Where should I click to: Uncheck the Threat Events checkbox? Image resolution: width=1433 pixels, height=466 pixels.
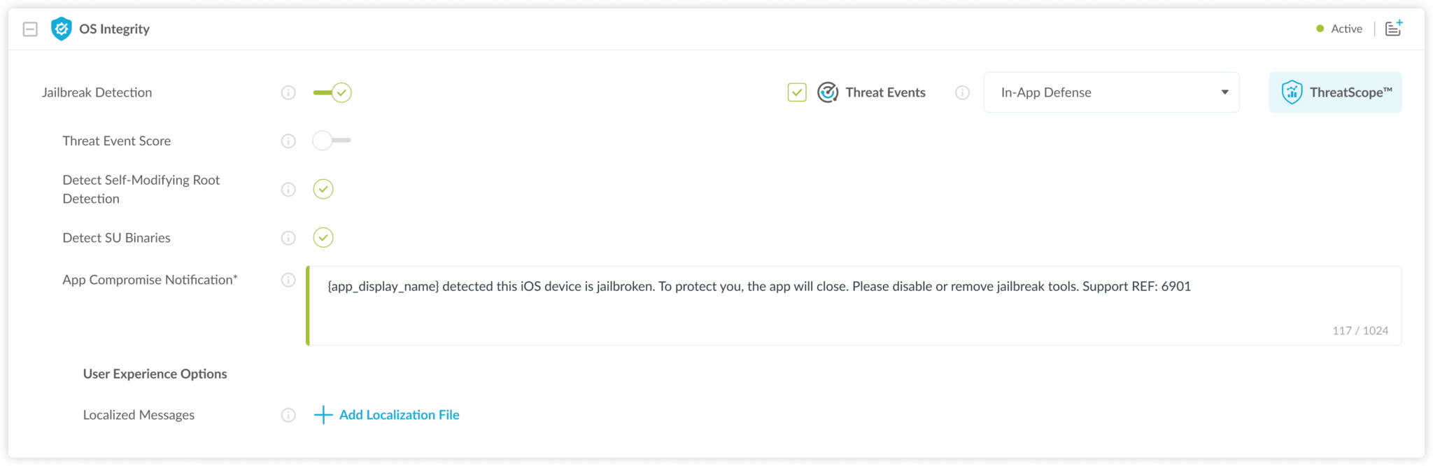[797, 92]
